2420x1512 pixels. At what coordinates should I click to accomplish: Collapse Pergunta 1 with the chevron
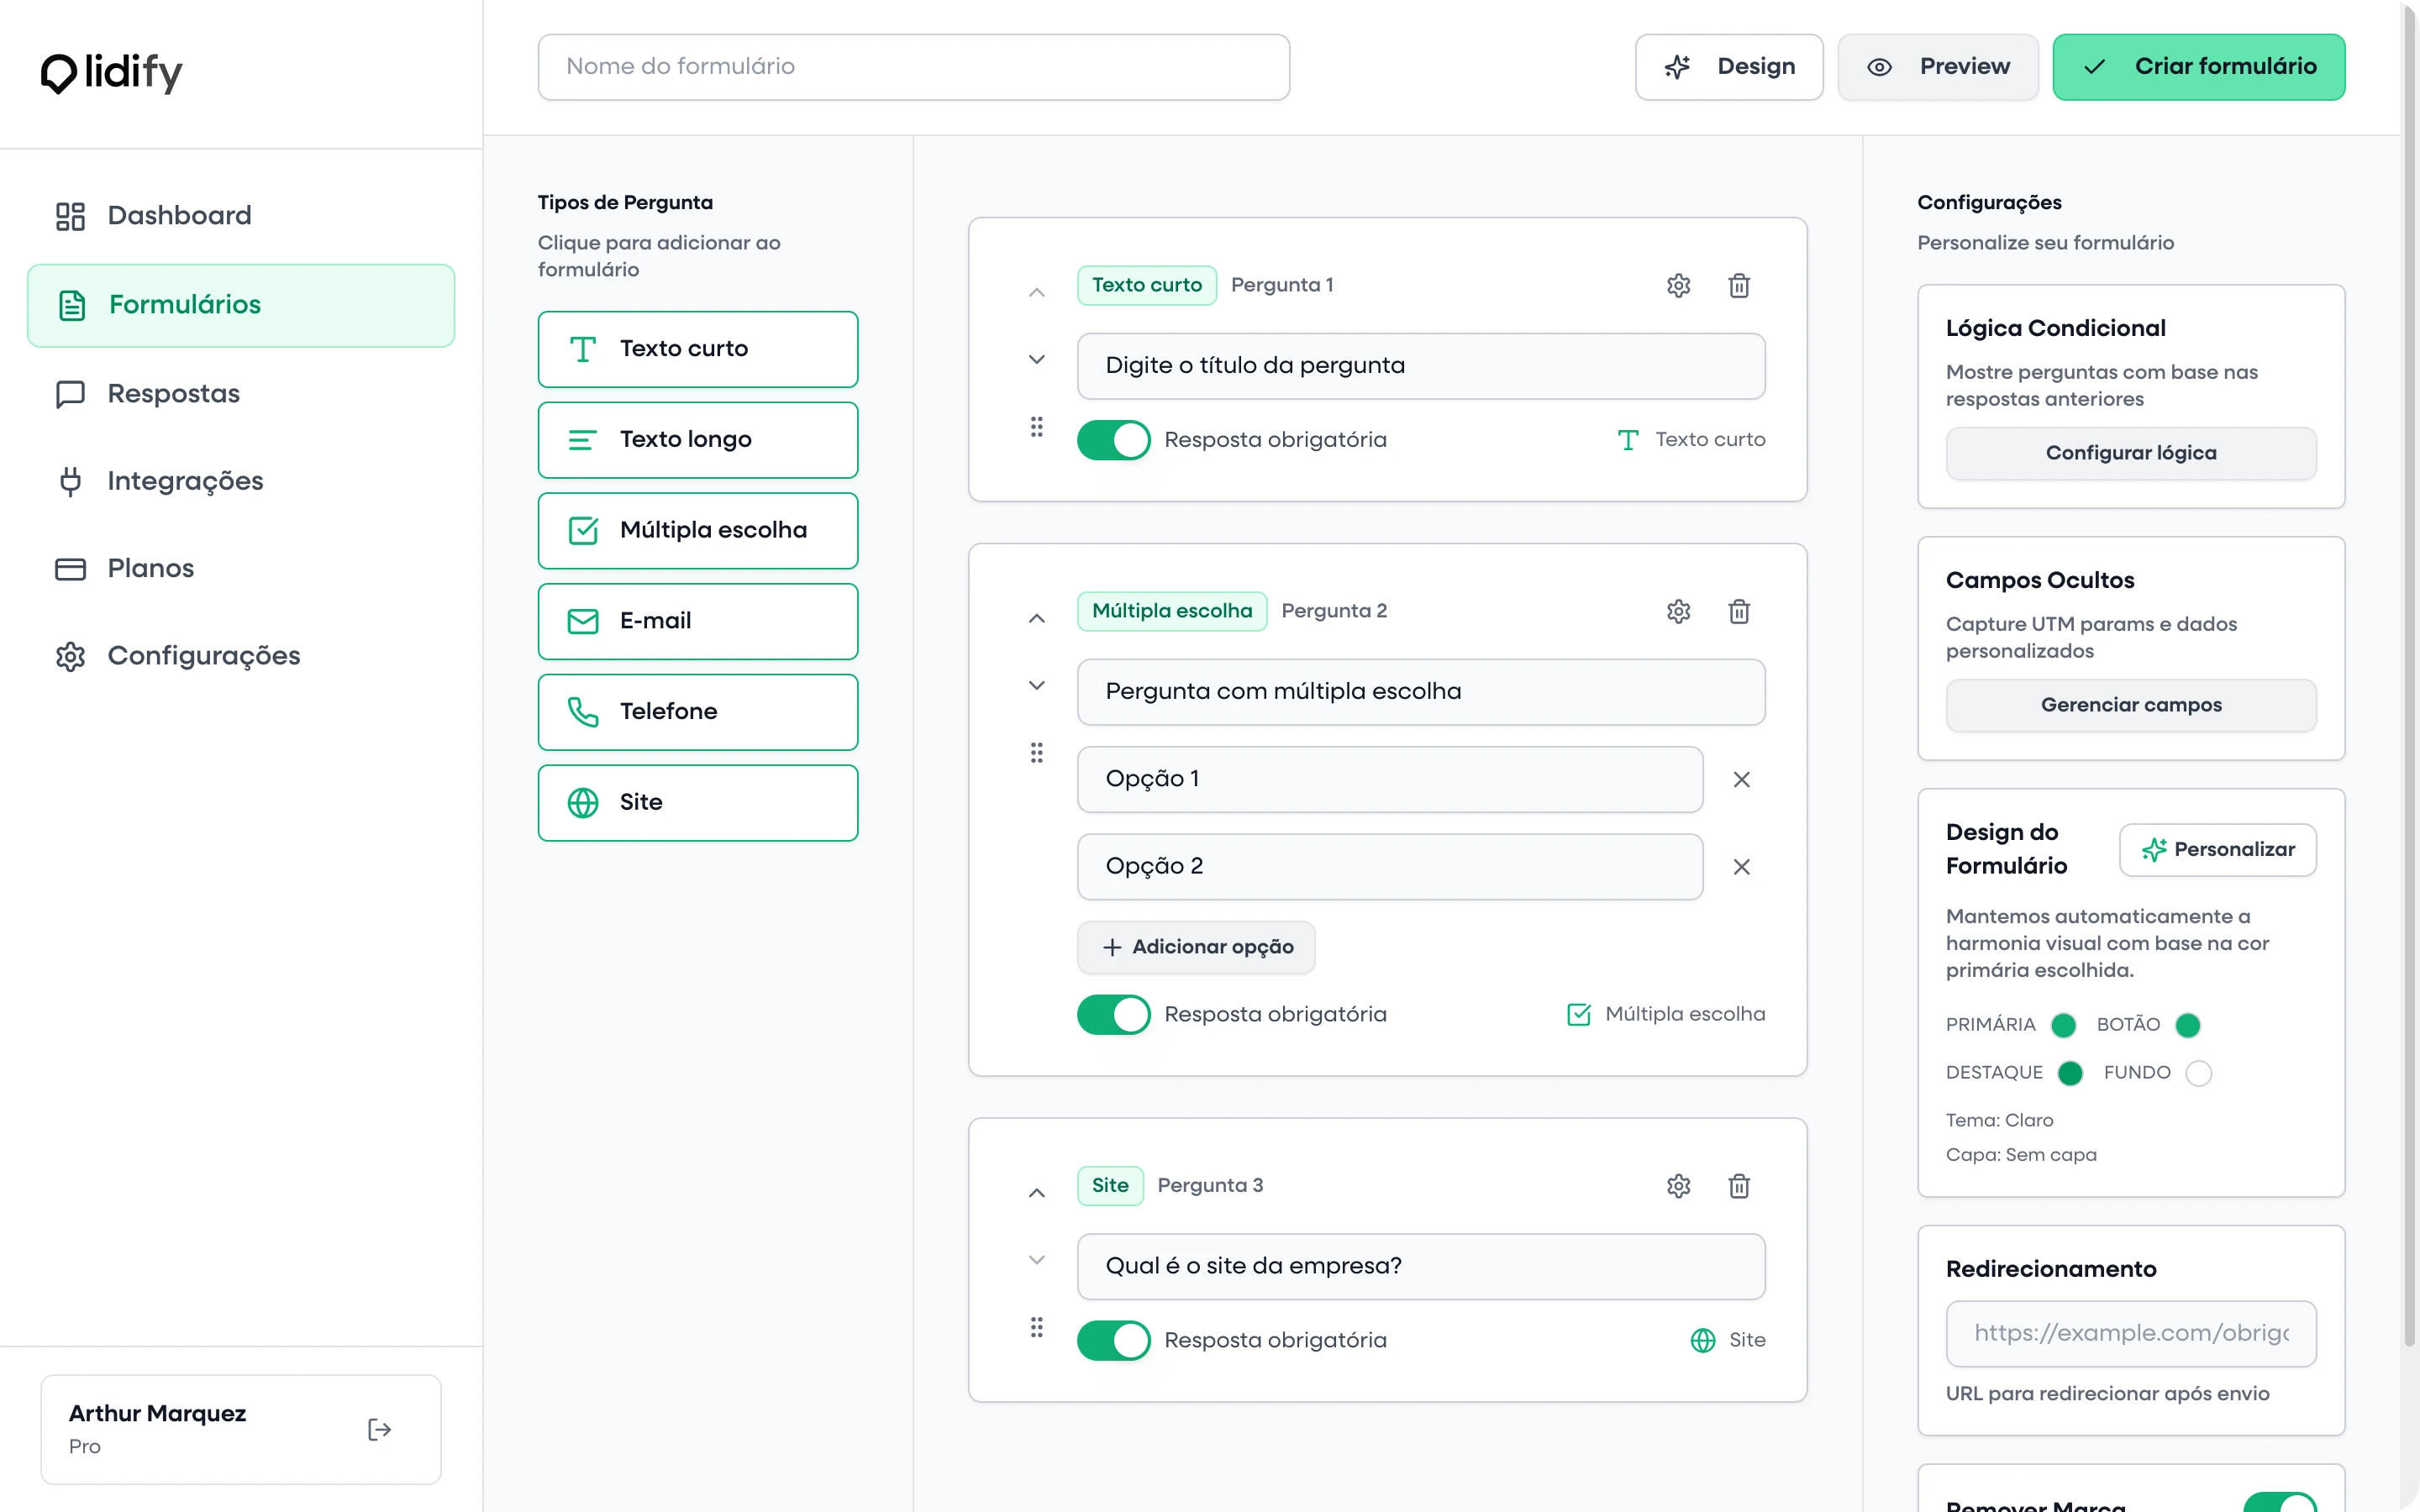1036,292
